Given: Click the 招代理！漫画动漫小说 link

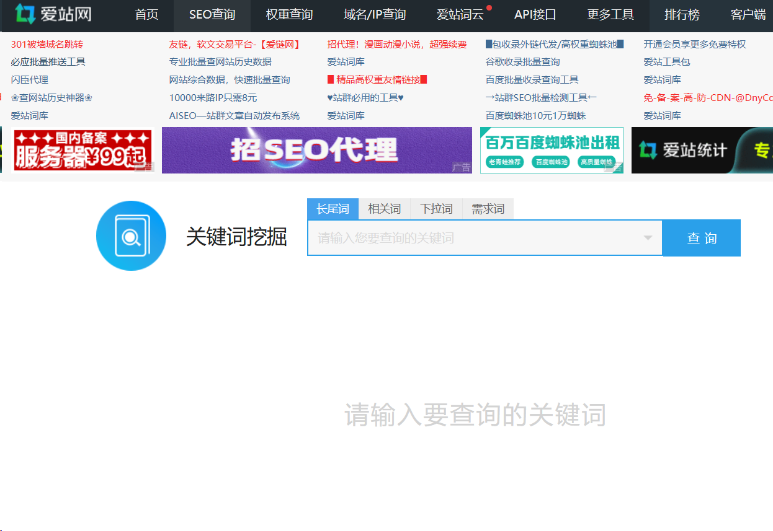Looking at the screenshot, I should click(397, 44).
